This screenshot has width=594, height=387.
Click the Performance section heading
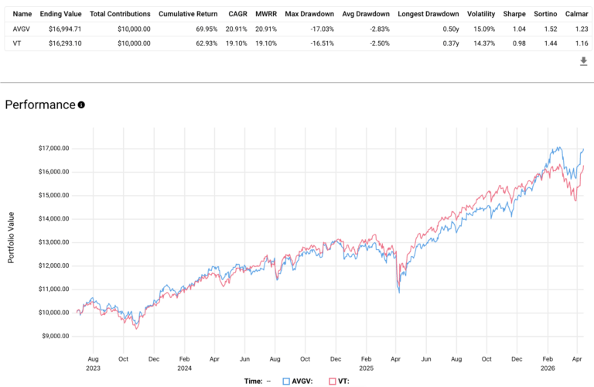pyautogui.click(x=40, y=104)
